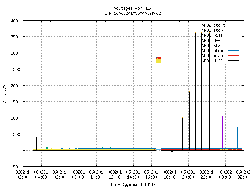This screenshot has width=251, height=188.
Task: Click the x-axis label 'Time (yymmdd HH:MM)'
Action: tap(133, 184)
